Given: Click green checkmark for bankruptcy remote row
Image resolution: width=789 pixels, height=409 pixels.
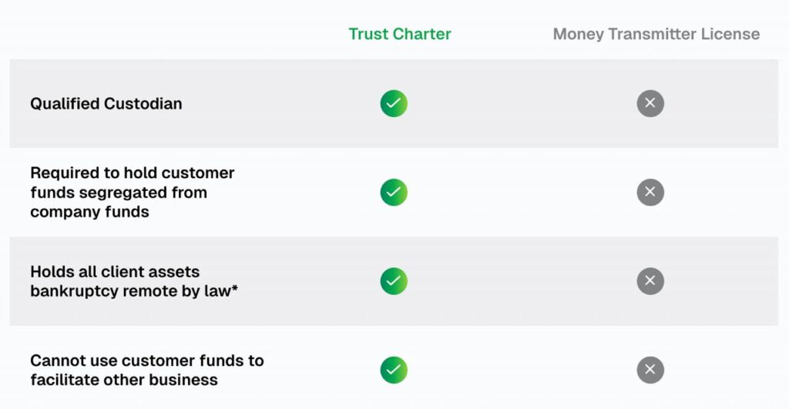Looking at the screenshot, I should click(394, 280).
